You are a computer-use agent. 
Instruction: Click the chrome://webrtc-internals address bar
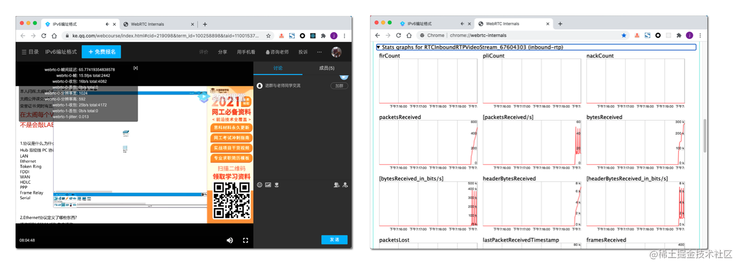(523, 36)
